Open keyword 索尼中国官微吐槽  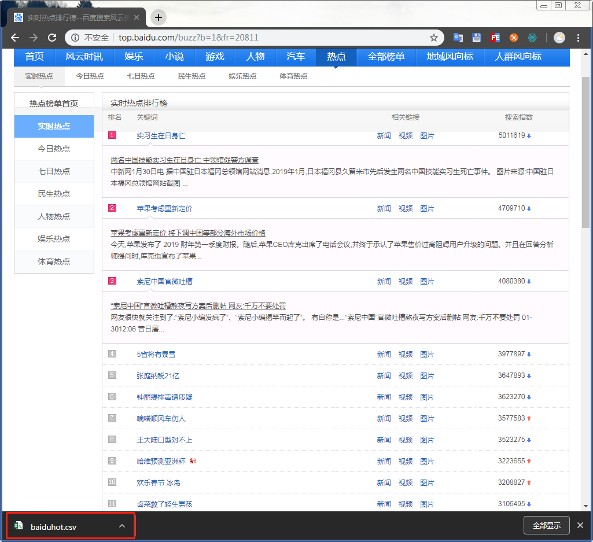coord(164,281)
